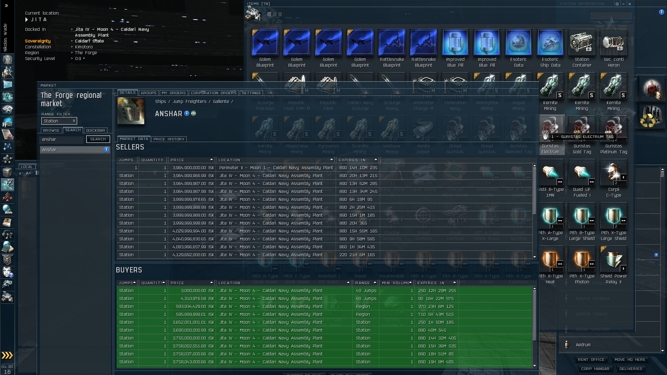Open the Calculator sidebar icon
667x375 pixels.
coord(8,247)
